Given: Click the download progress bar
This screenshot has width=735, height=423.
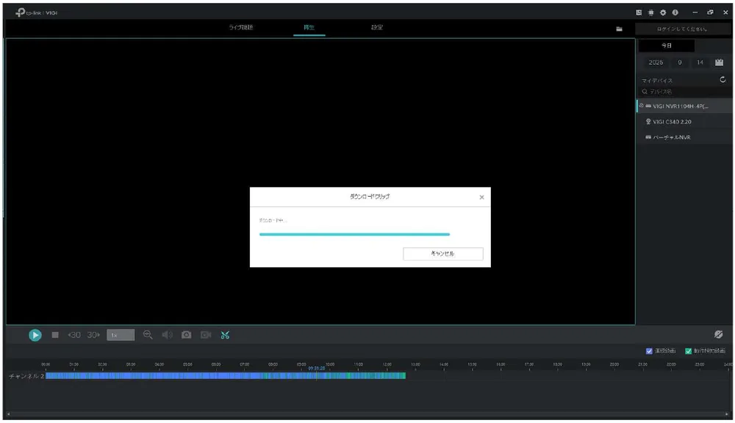Looking at the screenshot, I should pos(354,234).
